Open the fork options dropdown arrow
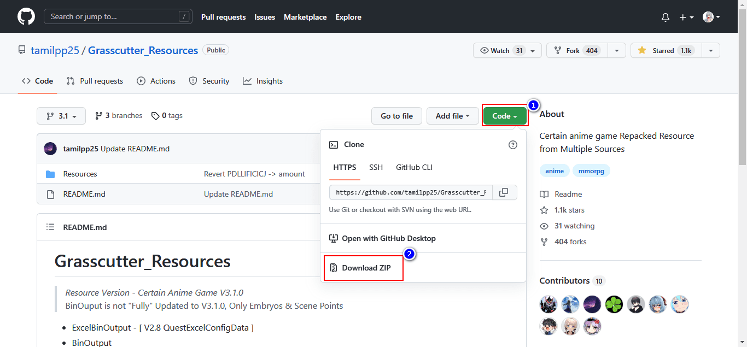747x347 pixels. (617, 50)
